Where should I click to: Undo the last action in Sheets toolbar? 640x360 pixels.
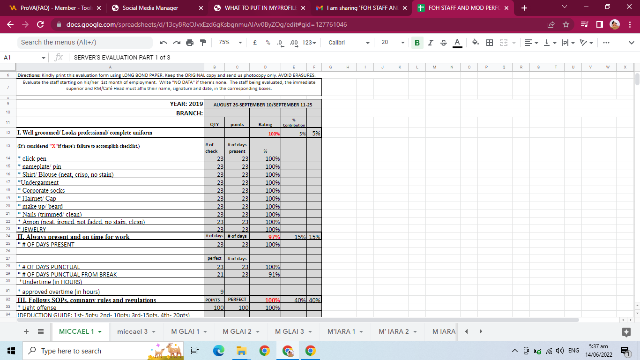pyautogui.click(x=163, y=43)
